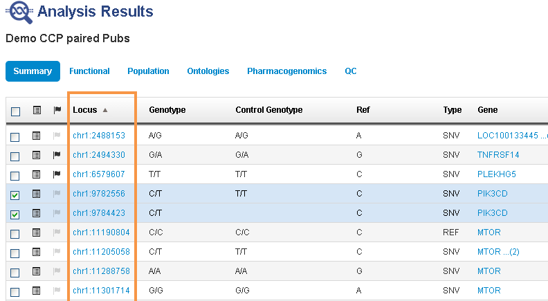
Task: Open the QC tab
Action: tap(351, 71)
